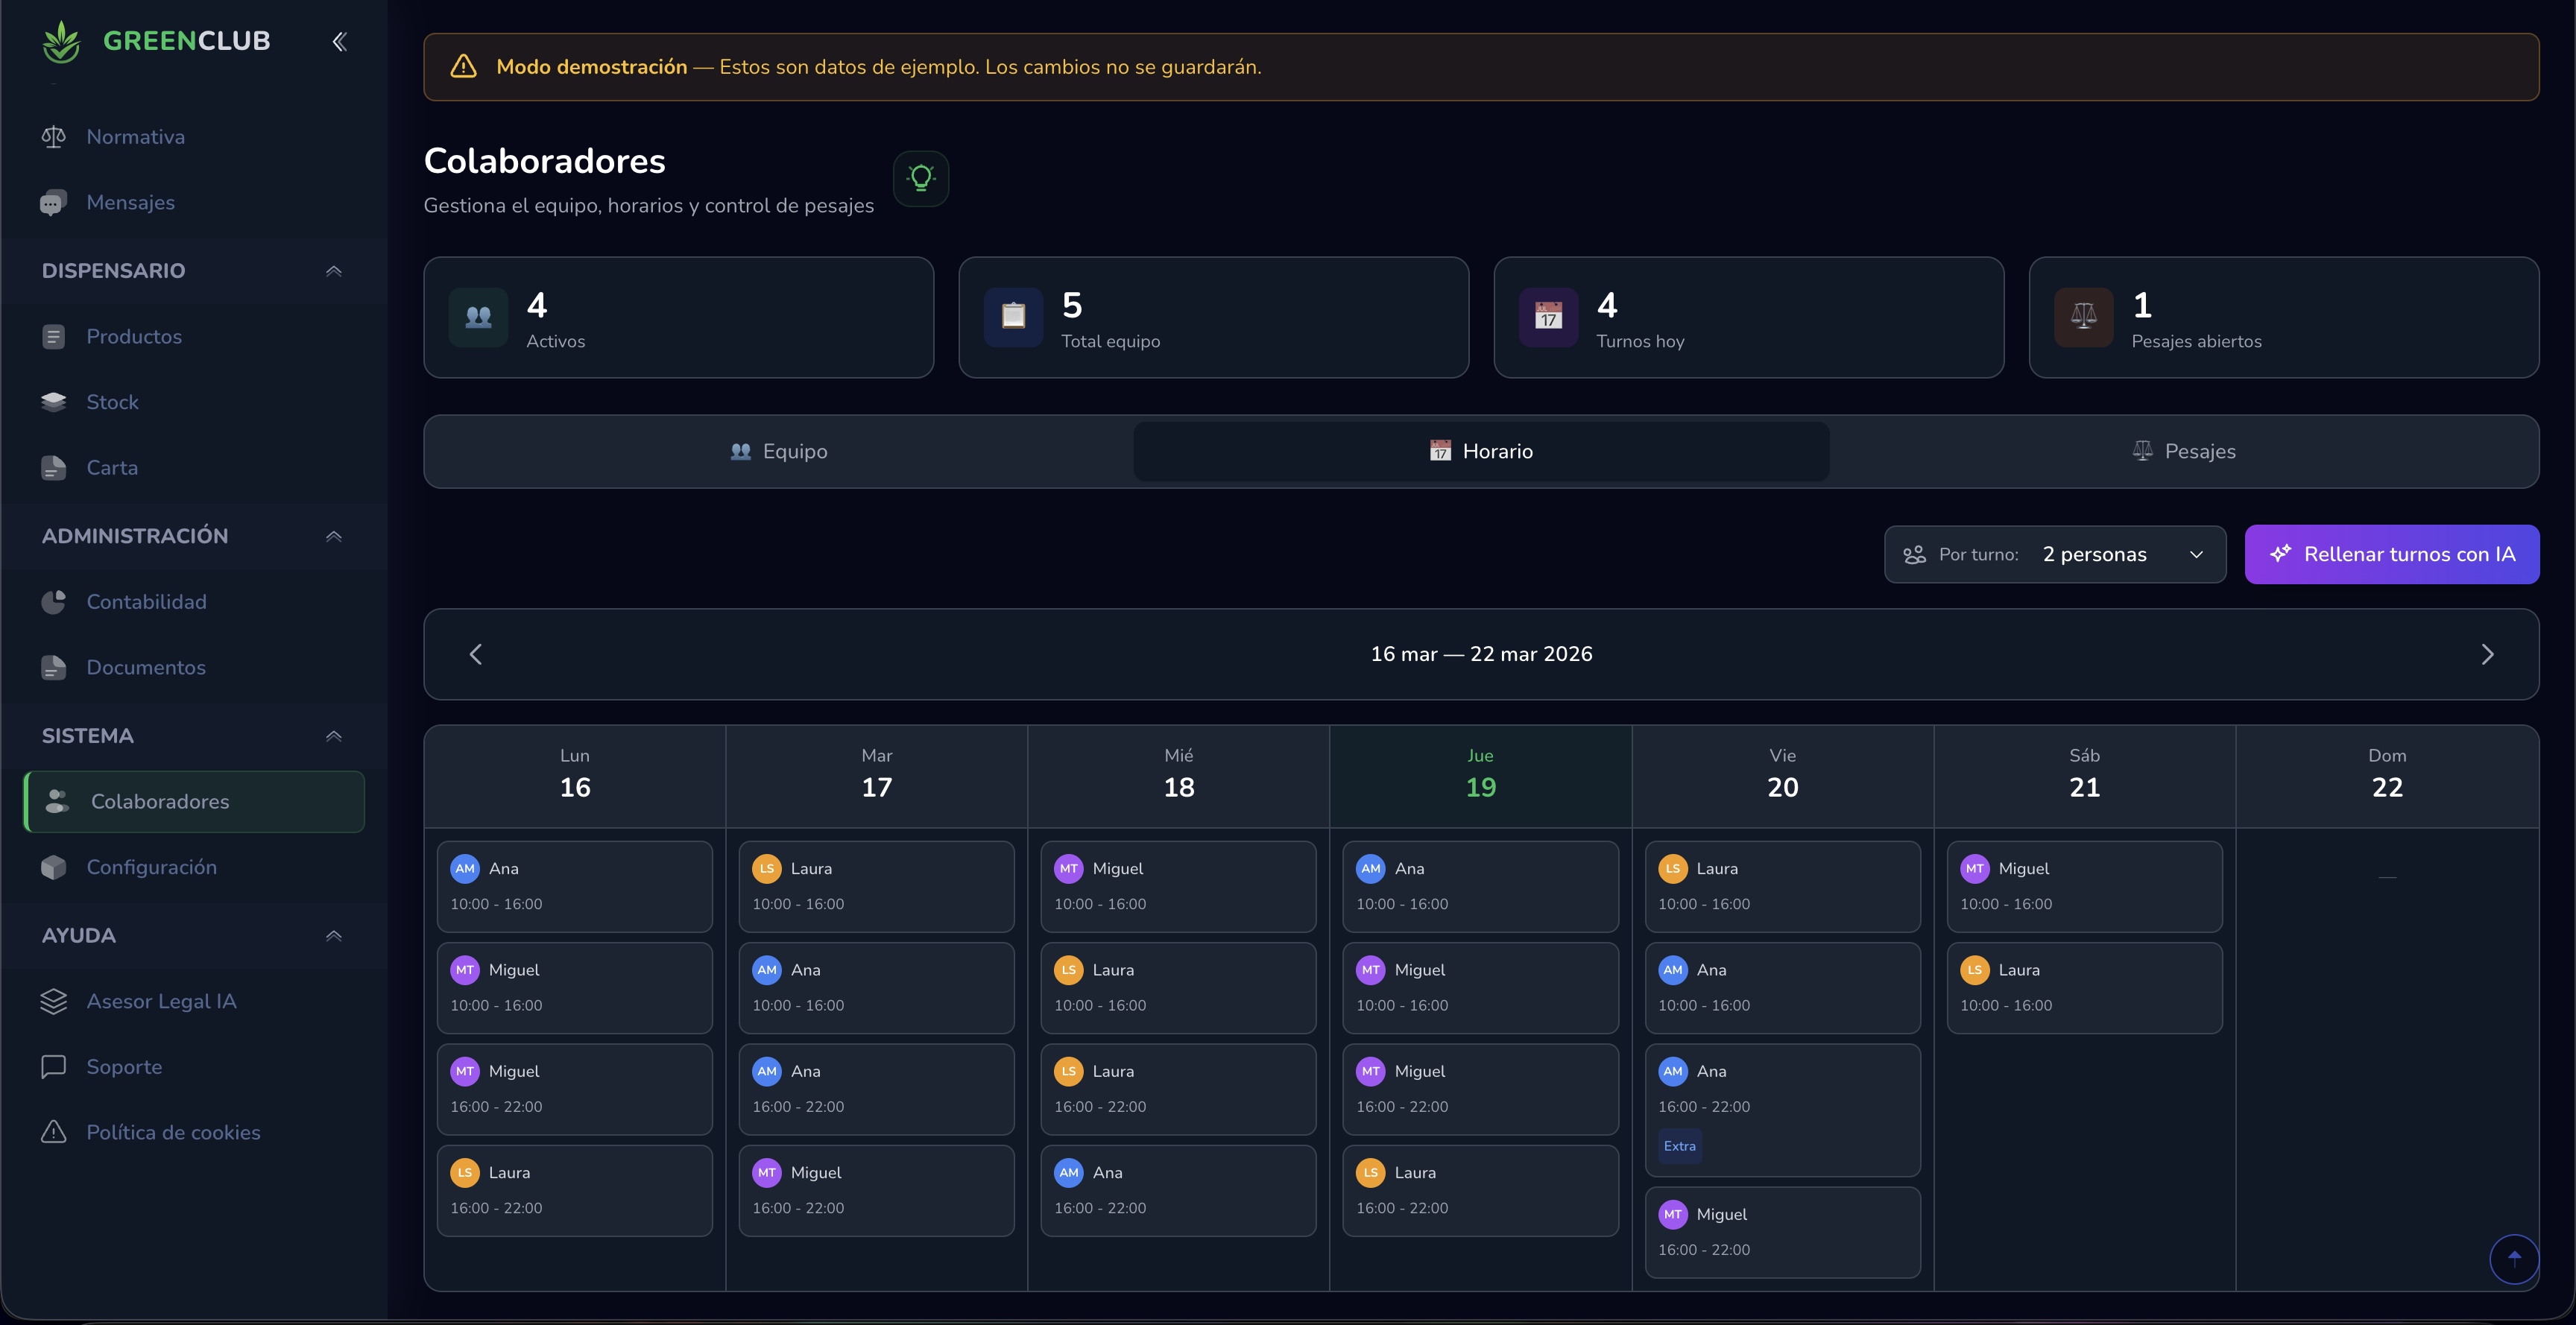Open the Normativa section icon
The image size is (2576, 1325).
(53, 136)
